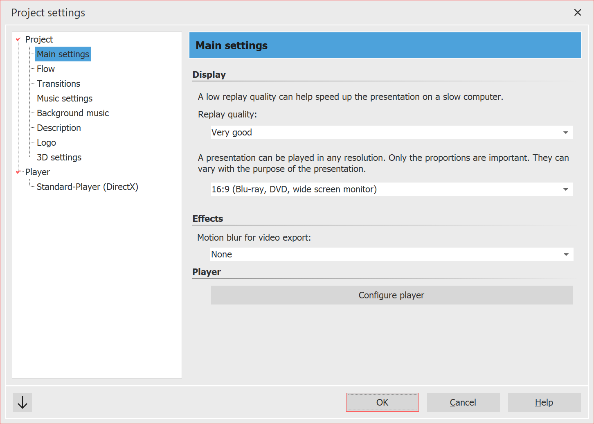Select the Flow settings entry
The width and height of the screenshot is (594, 424).
pyautogui.click(x=45, y=69)
